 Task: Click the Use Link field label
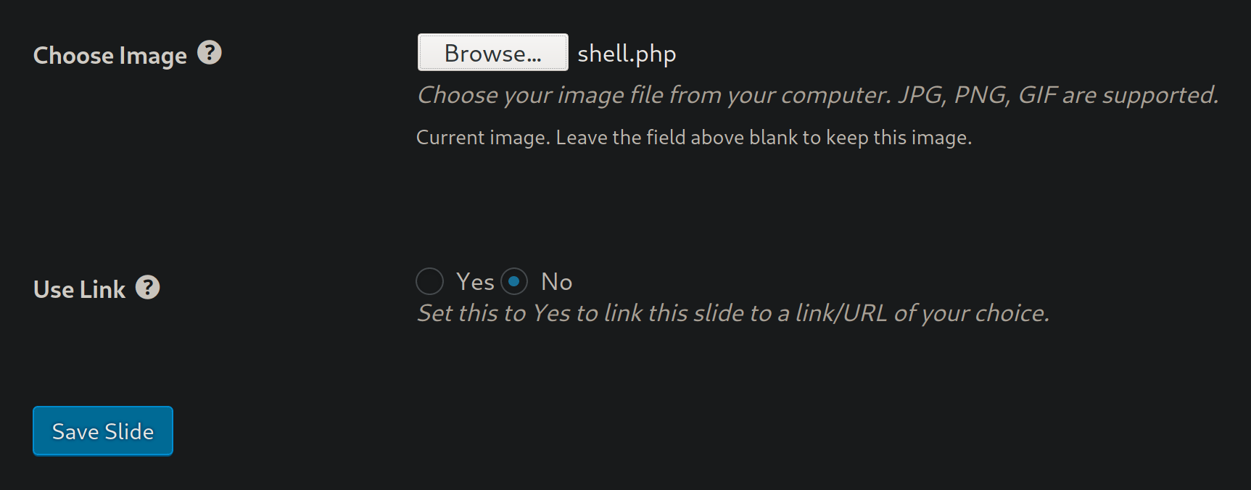tap(80, 289)
